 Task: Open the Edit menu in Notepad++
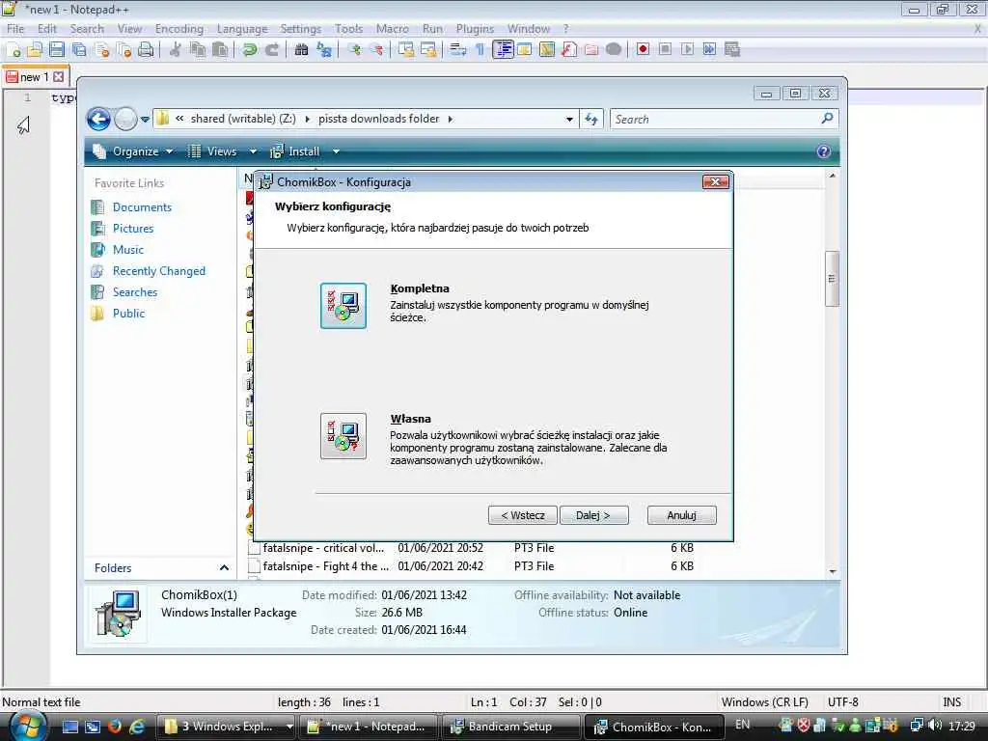[46, 29]
